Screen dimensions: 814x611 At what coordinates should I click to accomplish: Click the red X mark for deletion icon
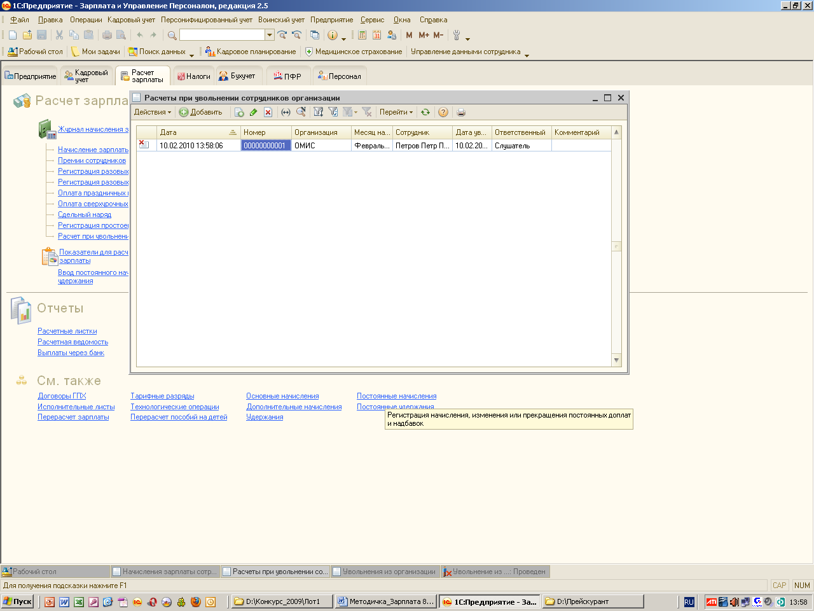[268, 112]
